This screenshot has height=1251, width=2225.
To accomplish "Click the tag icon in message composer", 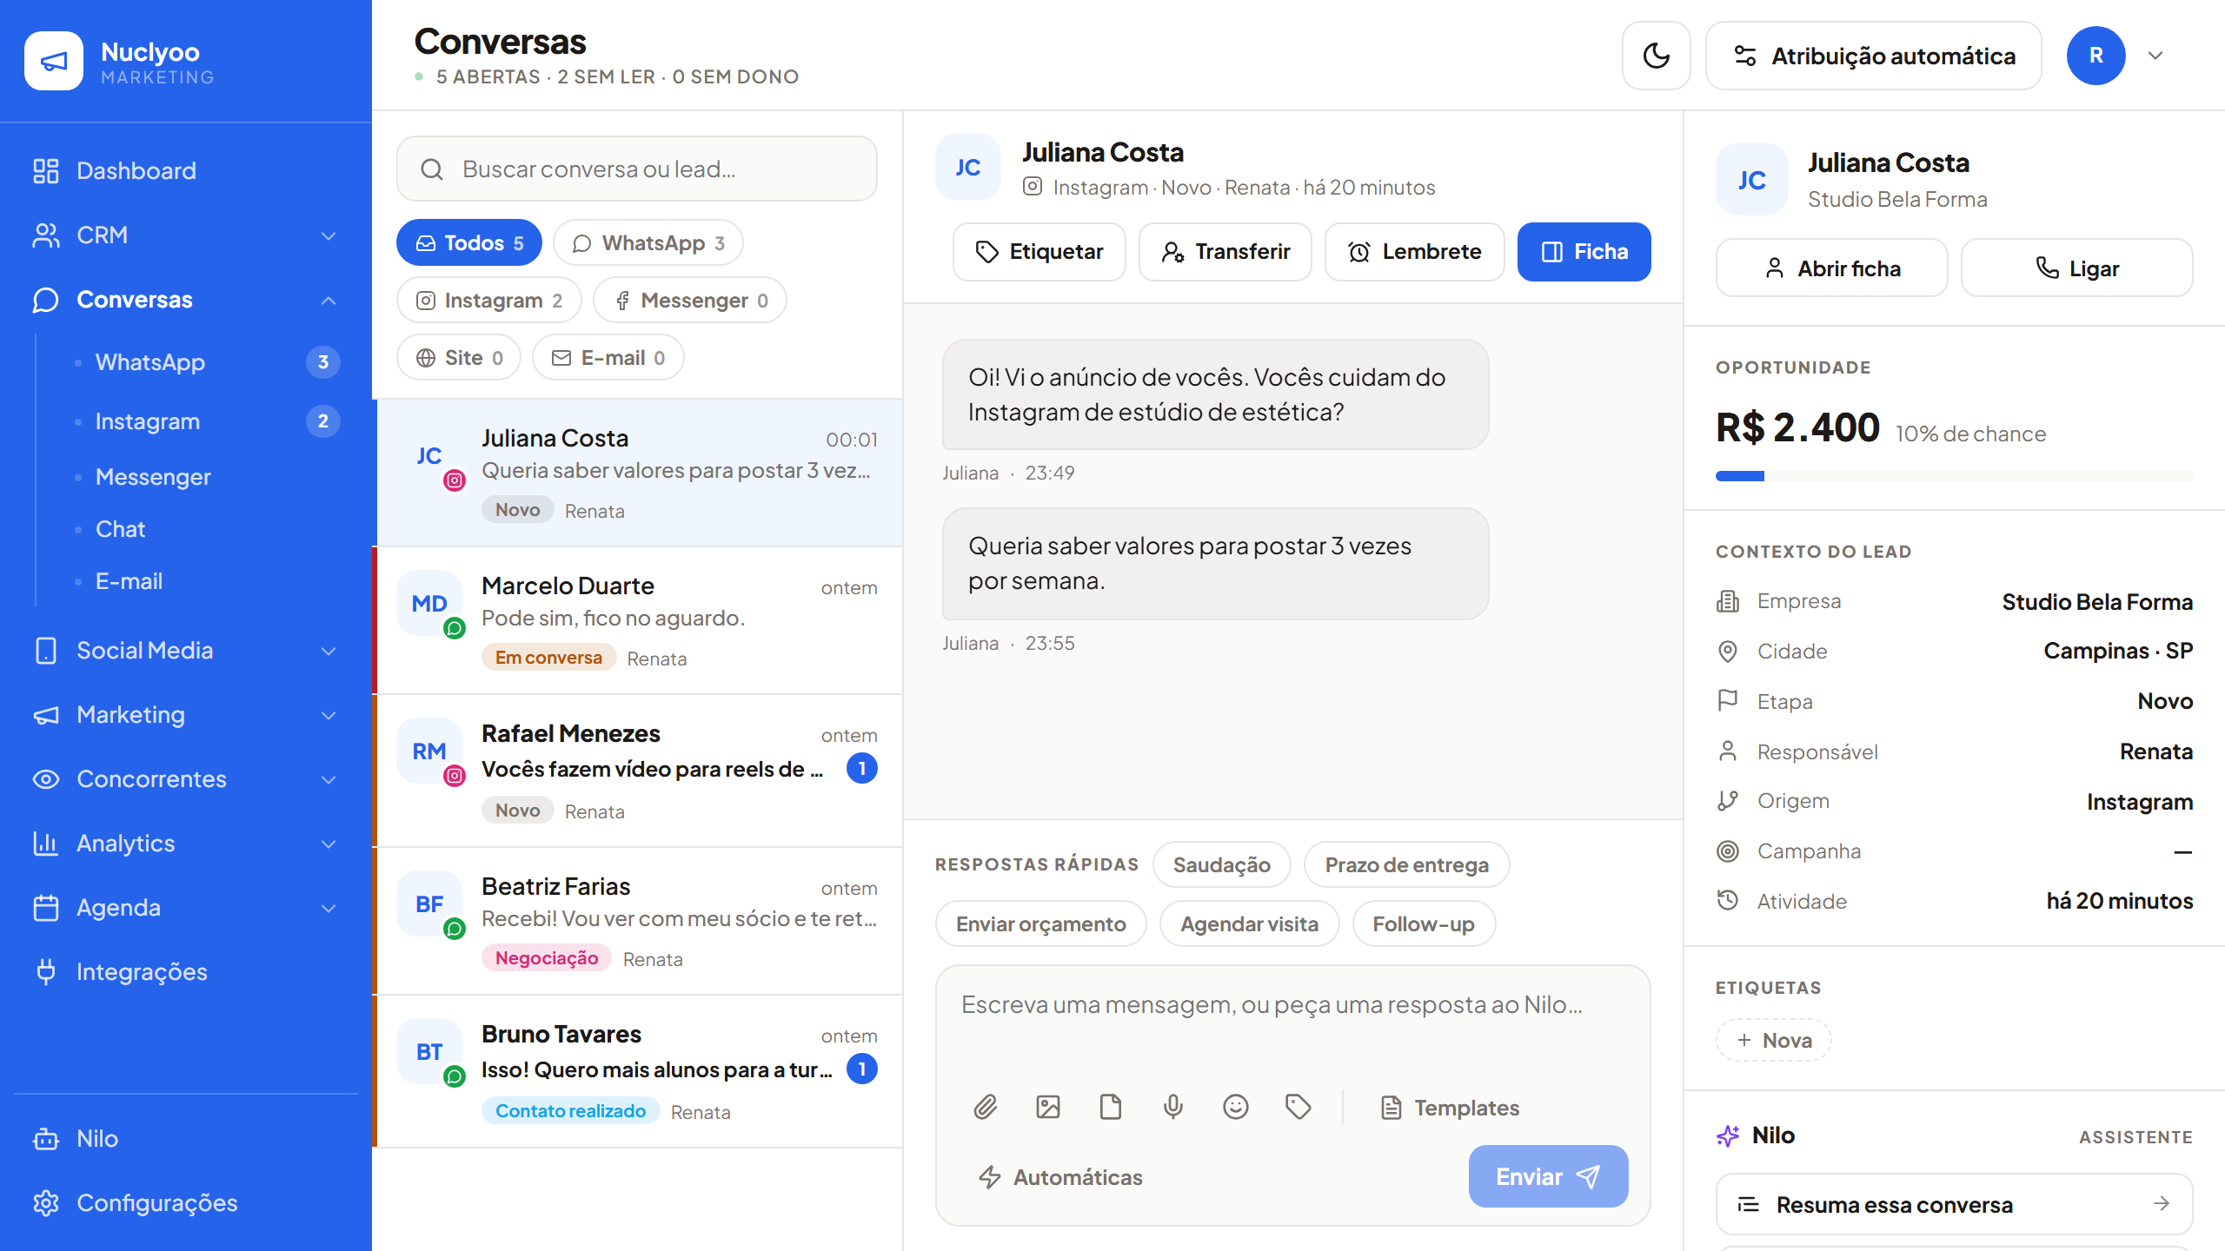I will tap(1298, 1107).
